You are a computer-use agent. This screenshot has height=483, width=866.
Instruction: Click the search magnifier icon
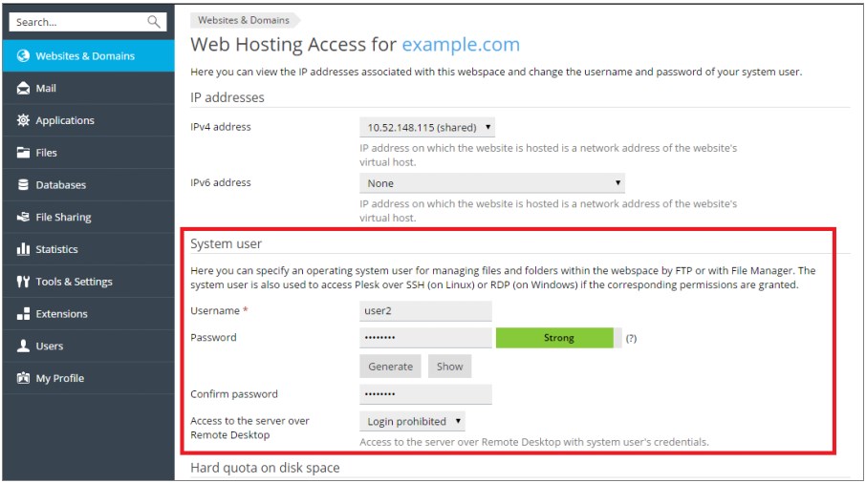click(x=154, y=22)
